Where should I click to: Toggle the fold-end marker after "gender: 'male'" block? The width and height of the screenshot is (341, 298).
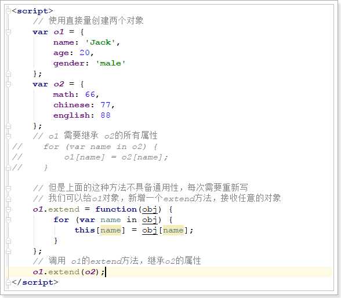click(x=8, y=74)
